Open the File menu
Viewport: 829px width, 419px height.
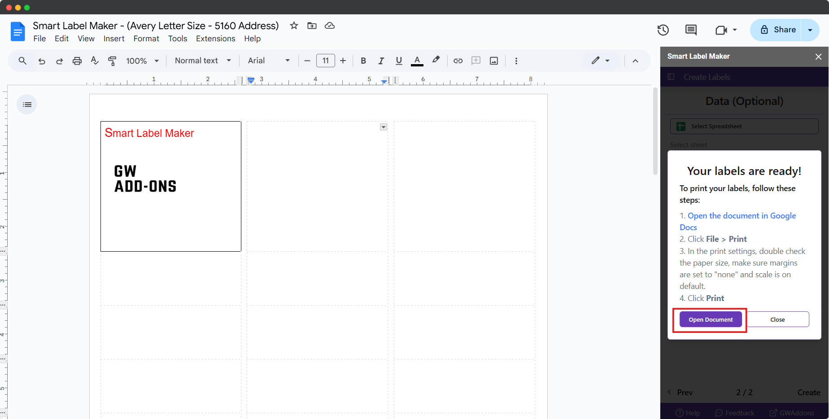click(x=39, y=39)
